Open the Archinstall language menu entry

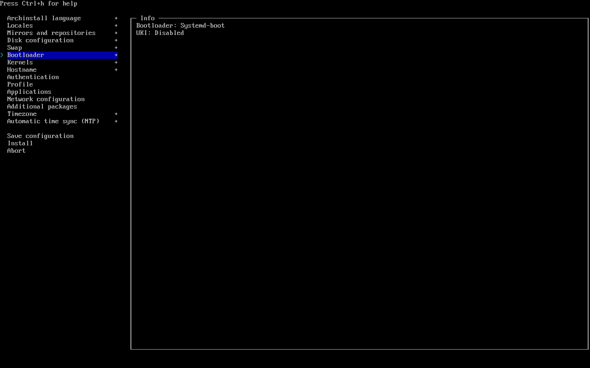pyautogui.click(x=44, y=18)
